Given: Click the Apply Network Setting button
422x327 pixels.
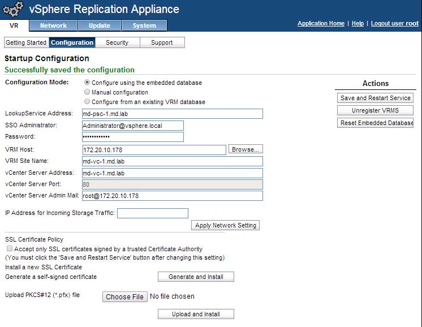Looking at the screenshot, I should click(x=225, y=225).
